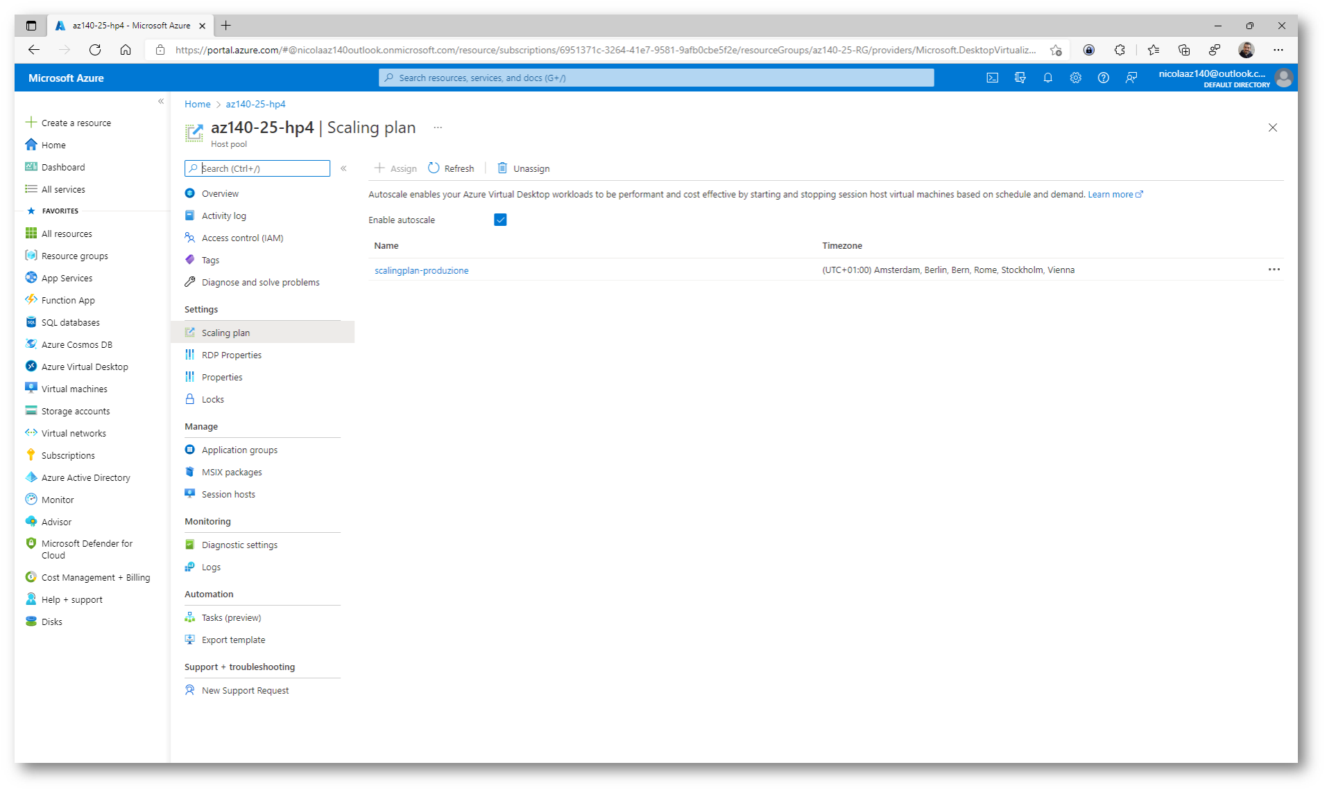This screenshot has height=792, width=1327.
Task: Open Virtual machines favorite
Action: click(x=74, y=389)
